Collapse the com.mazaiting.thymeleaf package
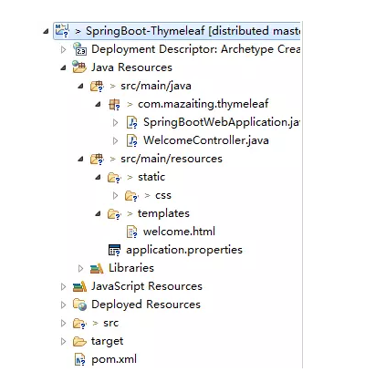365x382 pixels. [x=98, y=104]
